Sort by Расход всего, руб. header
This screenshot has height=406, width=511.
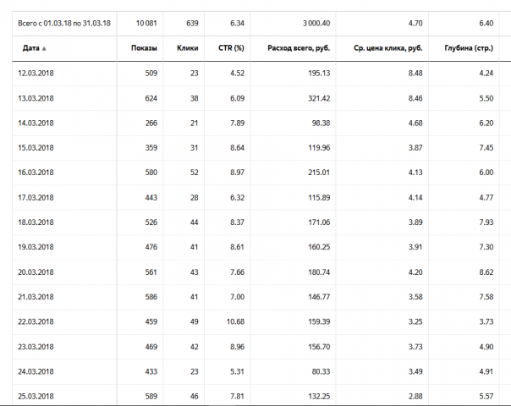pyautogui.click(x=299, y=48)
